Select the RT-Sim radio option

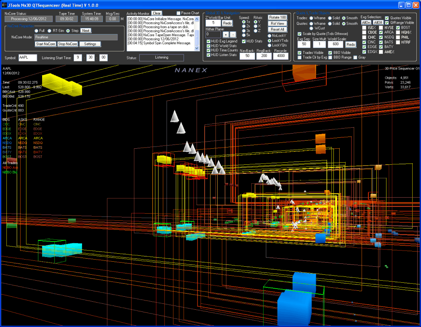pyautogui.click(x=49, y=31)
